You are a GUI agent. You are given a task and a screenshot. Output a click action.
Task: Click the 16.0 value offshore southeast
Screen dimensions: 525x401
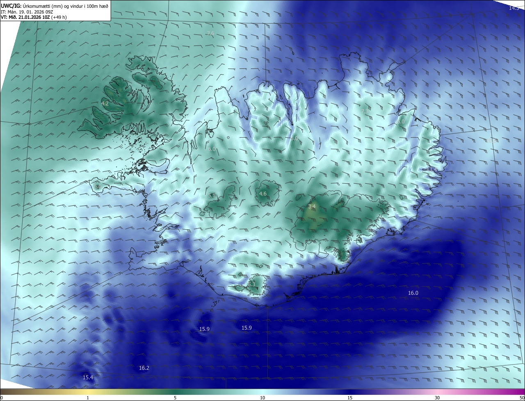[x=413, y=293]
